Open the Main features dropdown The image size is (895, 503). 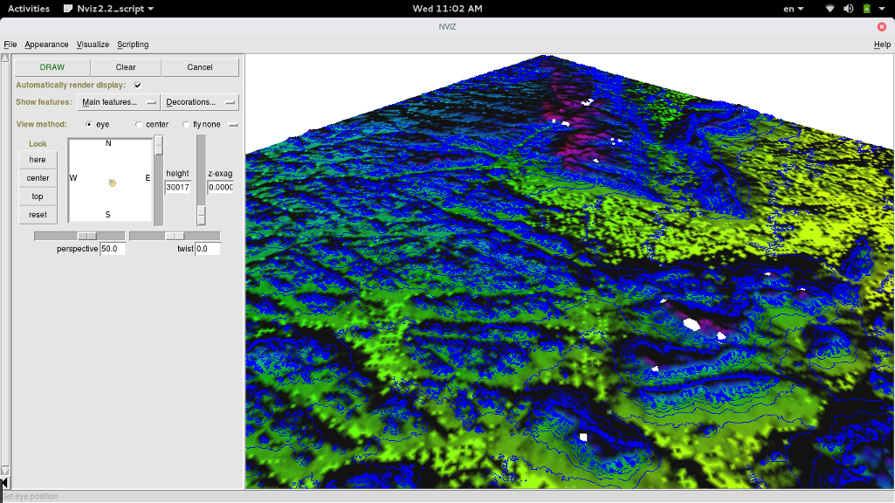tap(119, 102)
